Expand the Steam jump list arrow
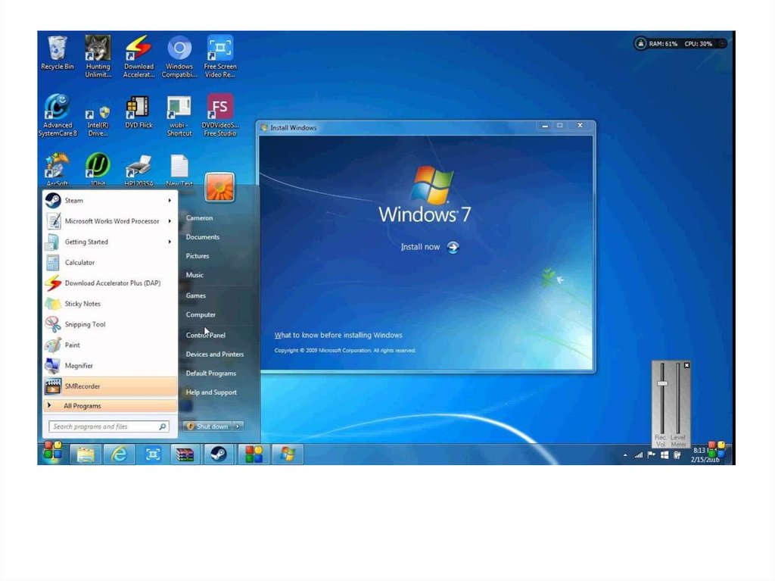 [x=170, y=201]
